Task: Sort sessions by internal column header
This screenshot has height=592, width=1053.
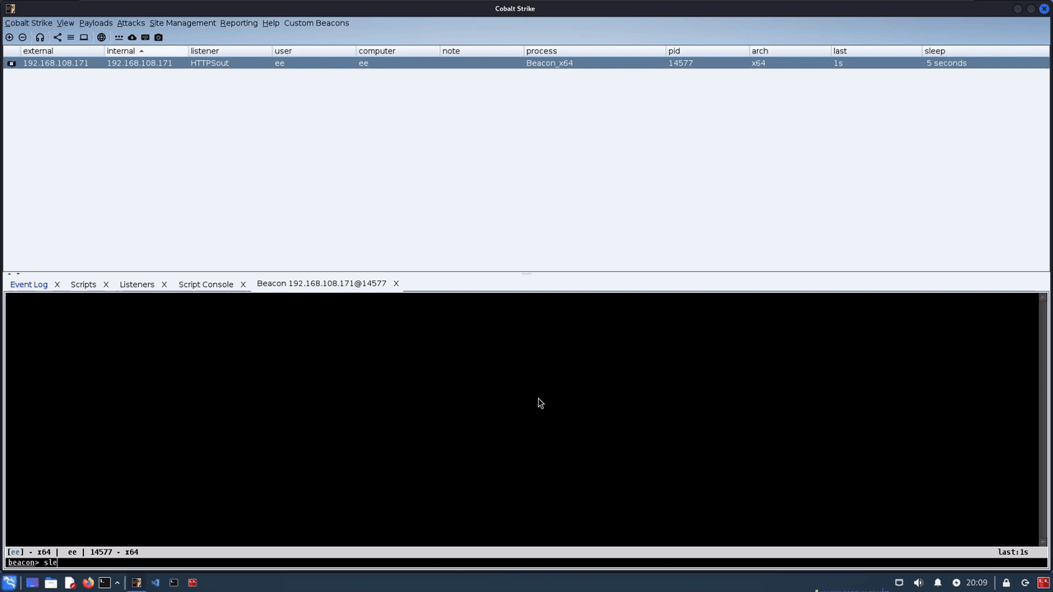Action: pyautogui.click(x=146, y=51)
